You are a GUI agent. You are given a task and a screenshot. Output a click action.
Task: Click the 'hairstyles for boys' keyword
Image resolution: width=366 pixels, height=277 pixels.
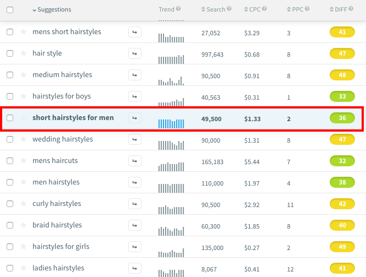tap(62, 96)
